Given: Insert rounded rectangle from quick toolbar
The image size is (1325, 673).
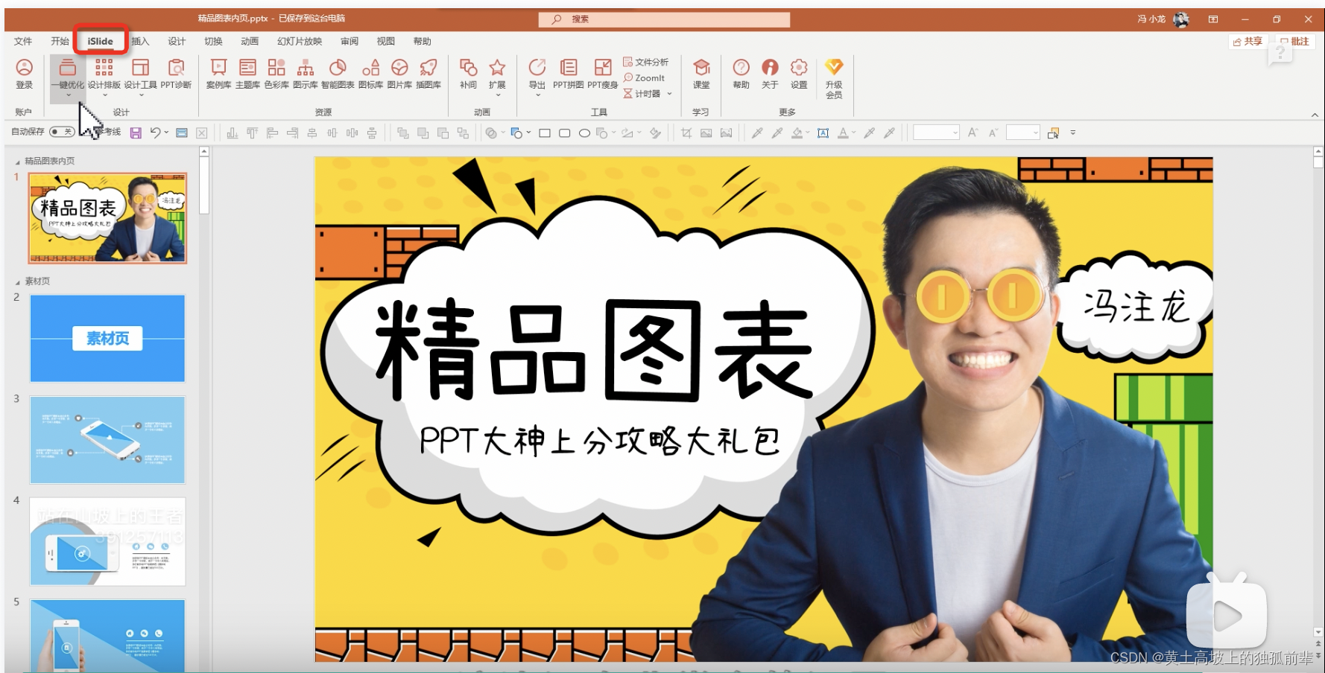Looking at the screenshot, I should tap(565, 133).
